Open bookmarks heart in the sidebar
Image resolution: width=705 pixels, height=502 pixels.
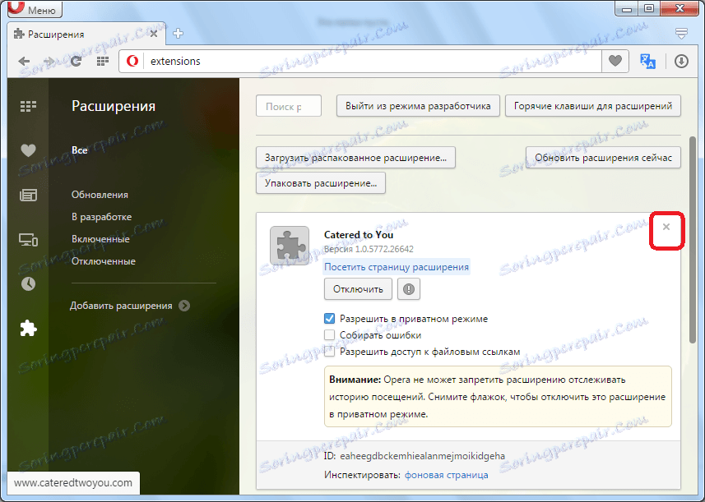28,150
